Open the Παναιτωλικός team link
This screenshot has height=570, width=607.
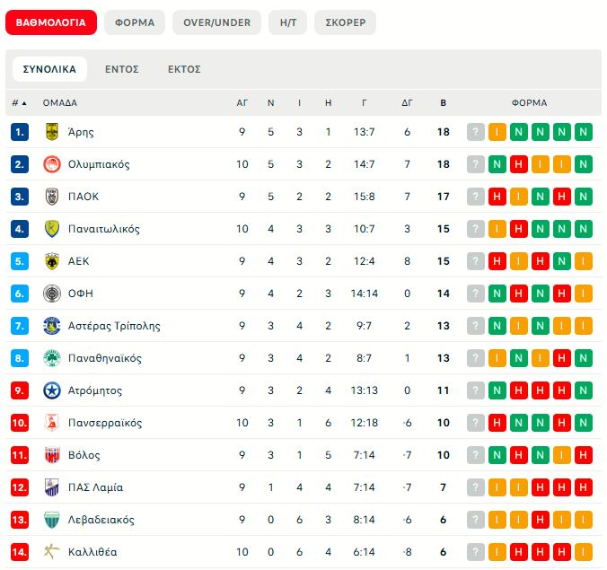[x=104, y=229]
